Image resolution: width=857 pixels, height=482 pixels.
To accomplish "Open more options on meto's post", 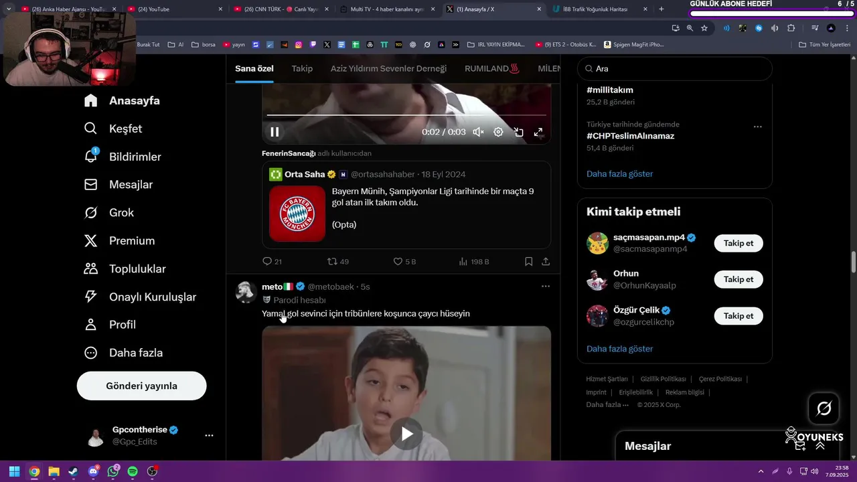I will tap(546, 287).
